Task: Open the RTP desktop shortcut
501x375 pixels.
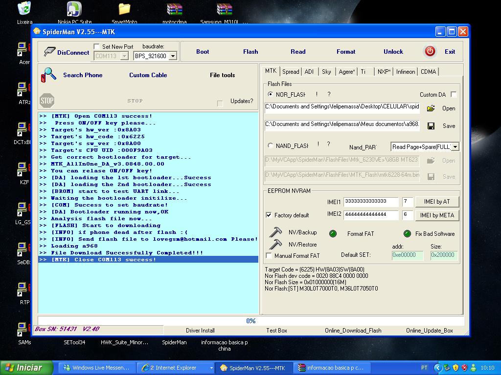Action: (23, 293)
